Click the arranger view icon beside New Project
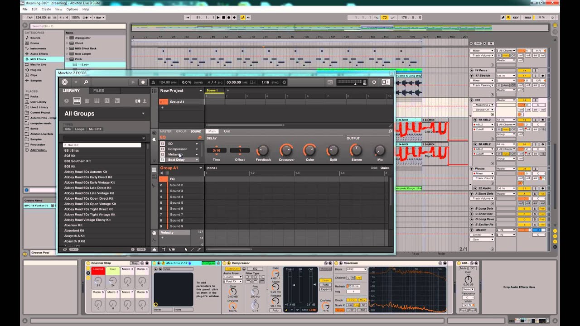The height and width of the screenshot is (326, 580). (154, 91)
